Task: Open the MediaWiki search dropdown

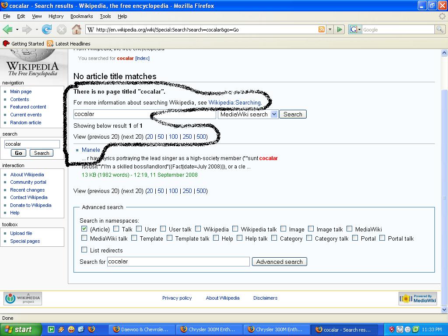Action: (248, 114)
